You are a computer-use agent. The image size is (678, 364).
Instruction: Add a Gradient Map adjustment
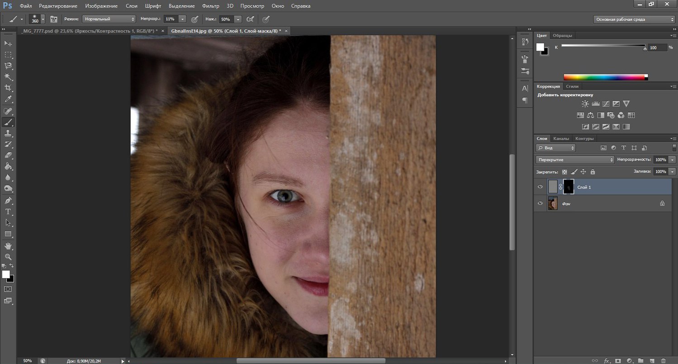[626, 127]
